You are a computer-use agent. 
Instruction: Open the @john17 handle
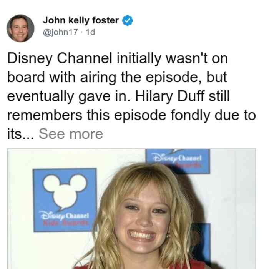pyautogui.click(x=60, y=32)
